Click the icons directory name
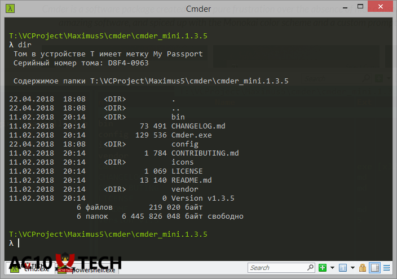Viewport: 397px width, 279px height. [x=183, y=162]
